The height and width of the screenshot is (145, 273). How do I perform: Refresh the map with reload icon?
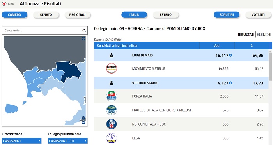[83, 38]
